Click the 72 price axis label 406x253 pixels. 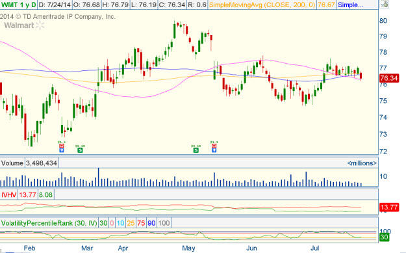tap(383, 151)
